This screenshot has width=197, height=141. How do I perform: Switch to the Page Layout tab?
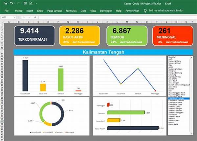[55, 10]
